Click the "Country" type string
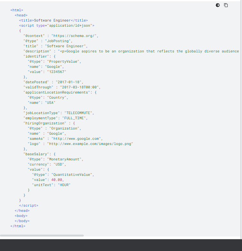242x251 pixels. point(56,97)
